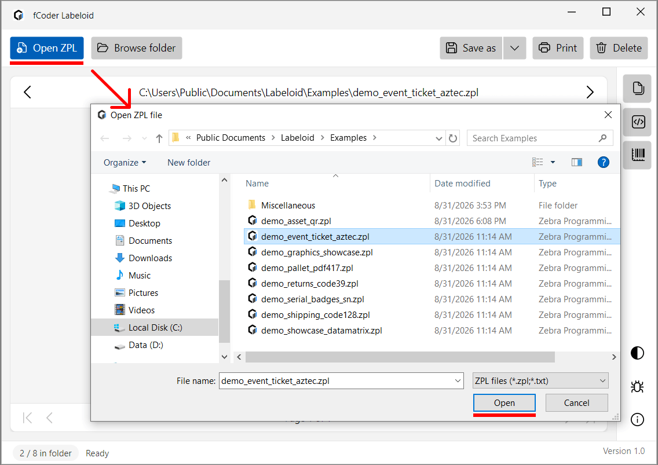Select Pictures in the navigation tree
Viewport: 658px width, 465px height.
point(143,292)
